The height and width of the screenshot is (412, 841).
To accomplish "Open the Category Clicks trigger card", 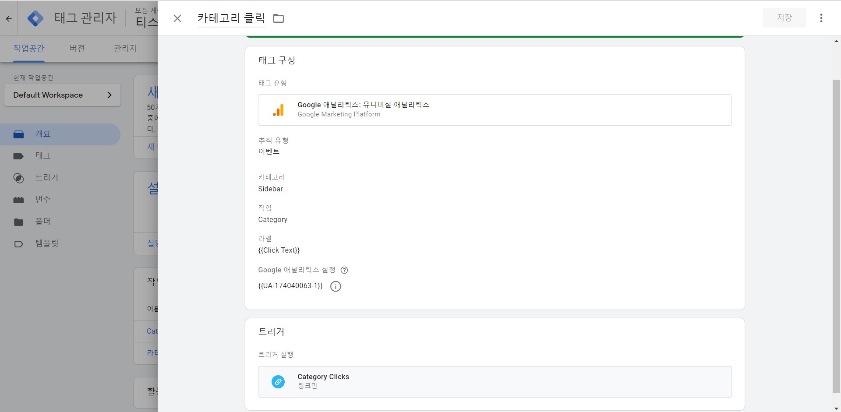I will [495, 382].
